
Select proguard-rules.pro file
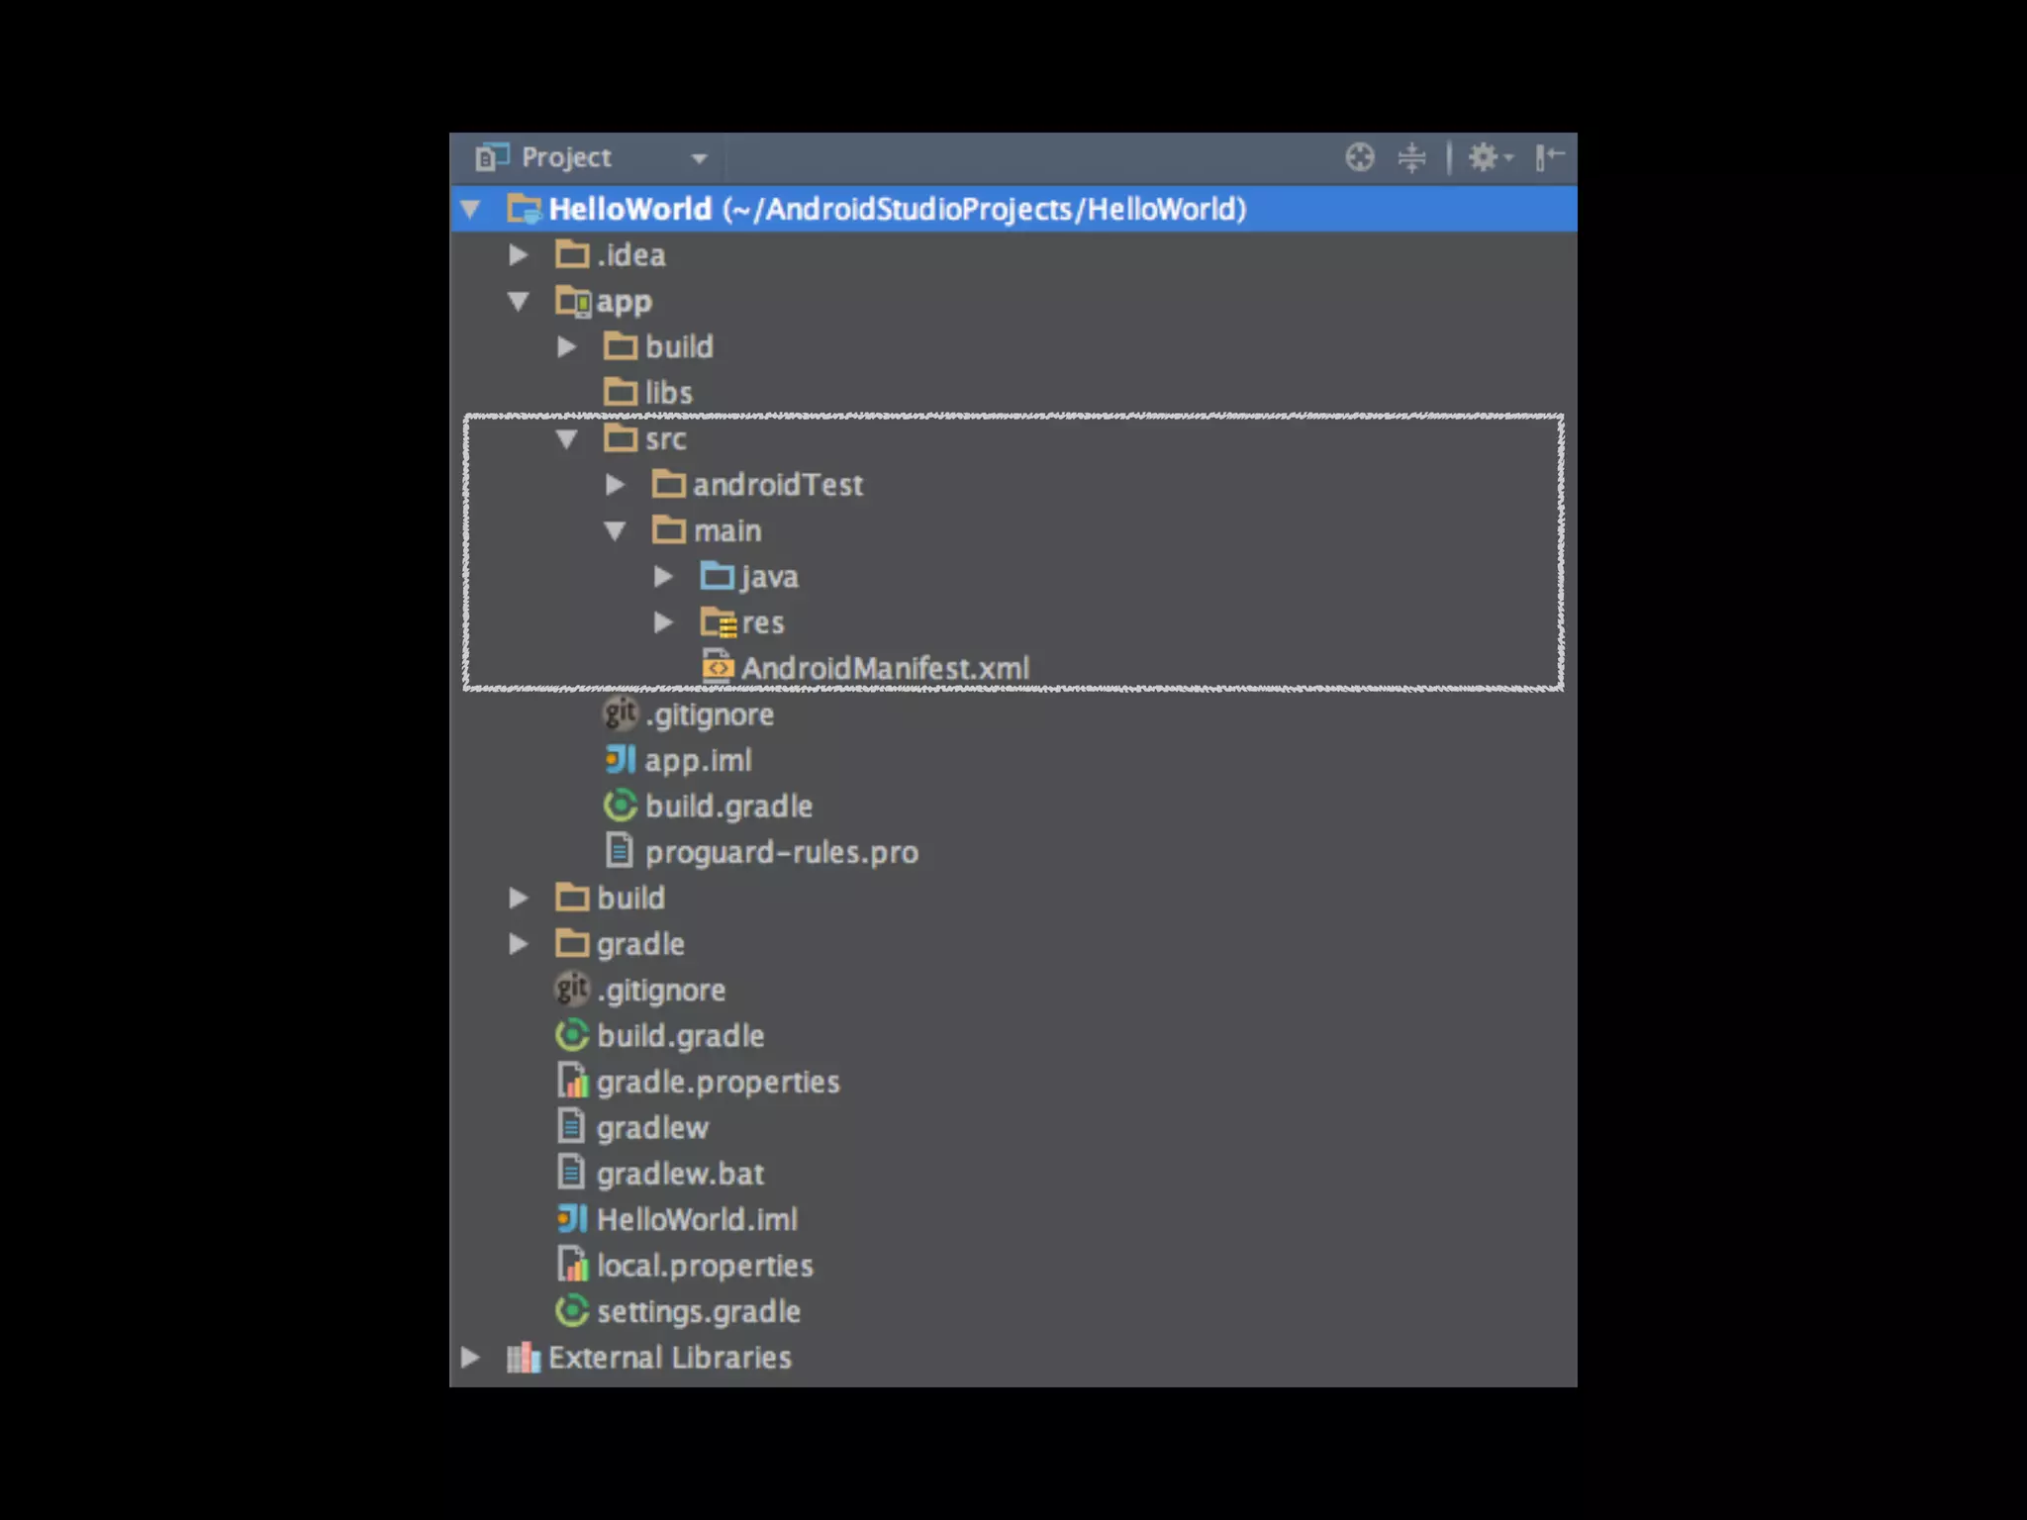point(781,852)
